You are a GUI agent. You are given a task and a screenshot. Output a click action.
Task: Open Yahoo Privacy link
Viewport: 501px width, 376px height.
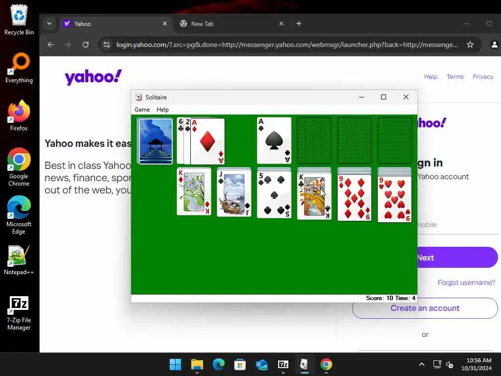[483, 77]
